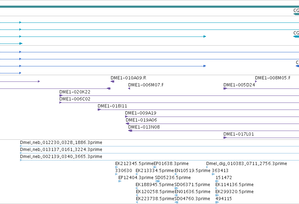Pick the 151472 feature label
The height and width of the screenshot is (204, 299).
coord(224,178)
